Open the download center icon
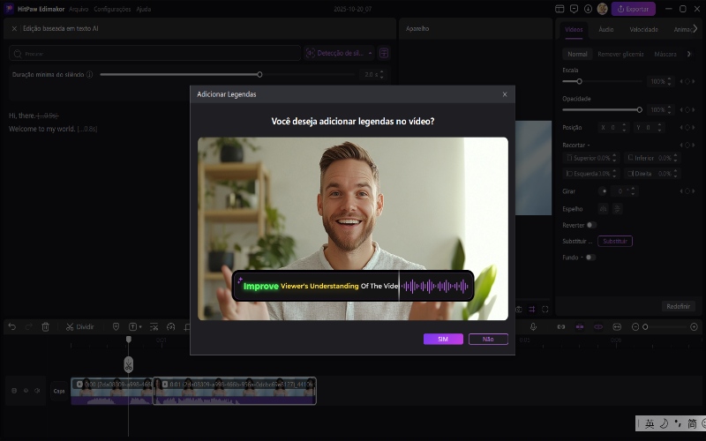This screenshot has height=441, width=706. [x=588, y=9]
